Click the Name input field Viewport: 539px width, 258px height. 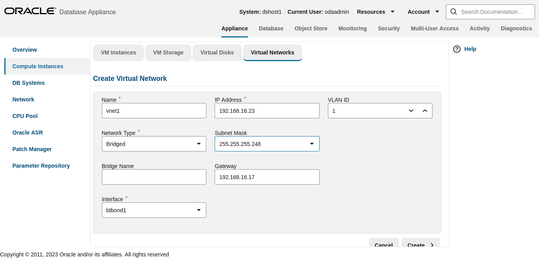(154, 110)
